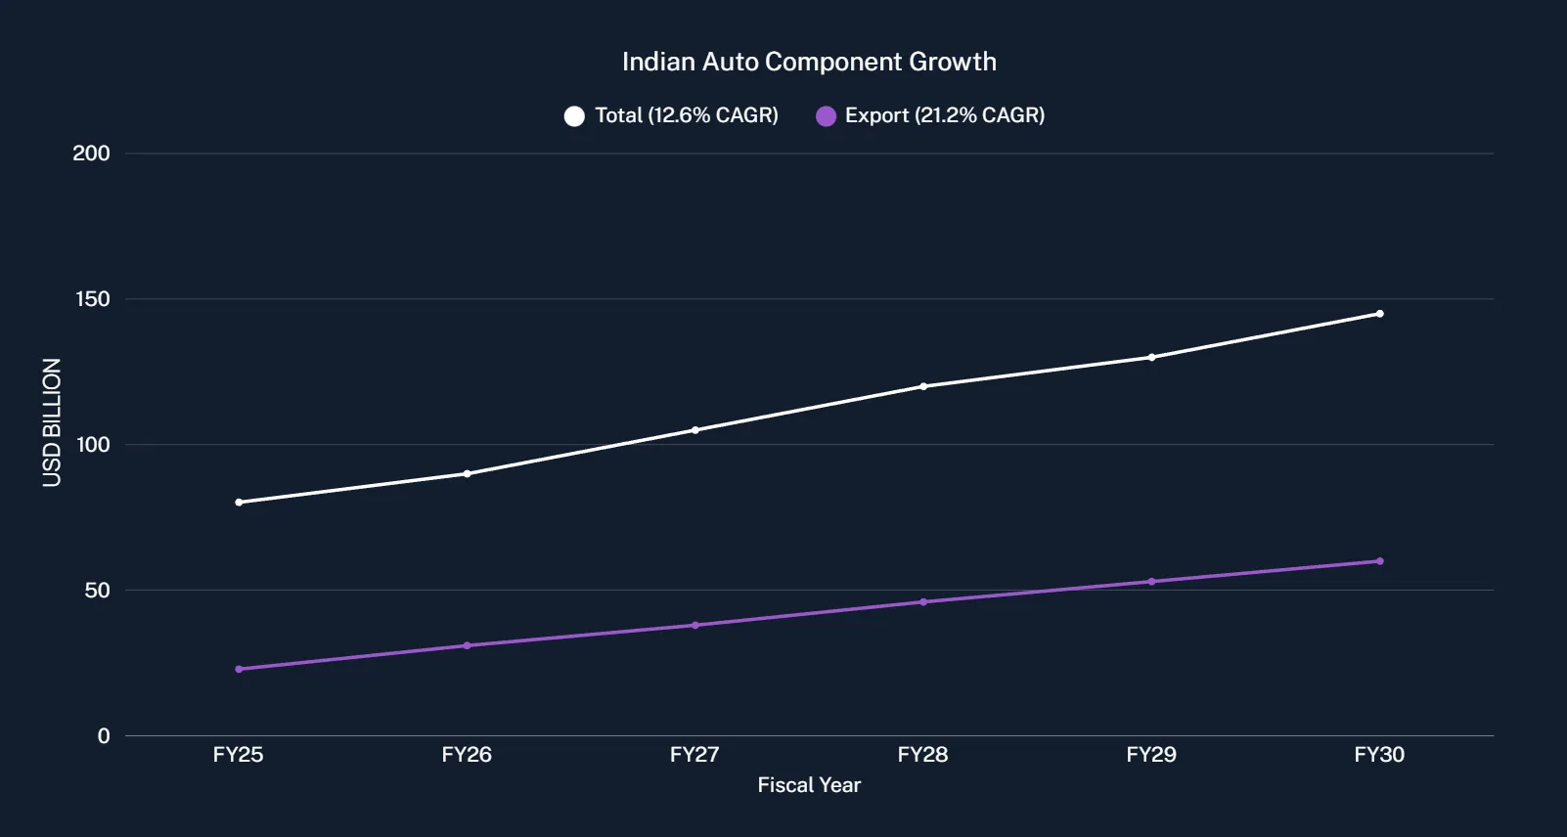Click the Export line's FY30 data point
The image size is (1567, 837).
click(1380, 561)
